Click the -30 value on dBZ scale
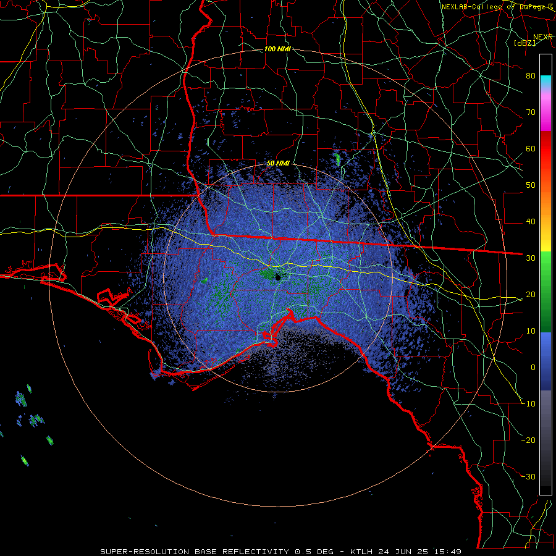Viewport: 556px width, 556px height. tap(528, 477)
